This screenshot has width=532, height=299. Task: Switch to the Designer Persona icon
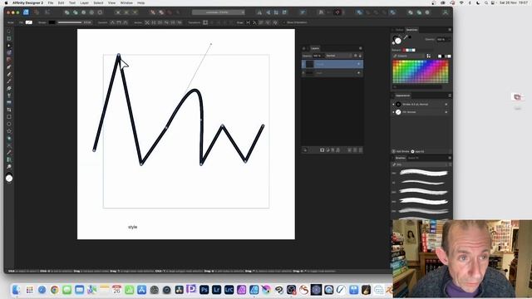tap(26, 12)
